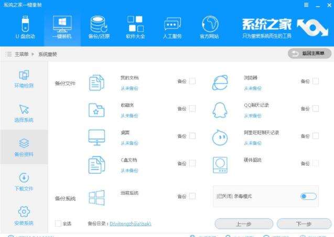Viewport: 334px width, 237px height.
Task: Check the 硬件驱动 backup checkbox
Action: pos(316,163)
